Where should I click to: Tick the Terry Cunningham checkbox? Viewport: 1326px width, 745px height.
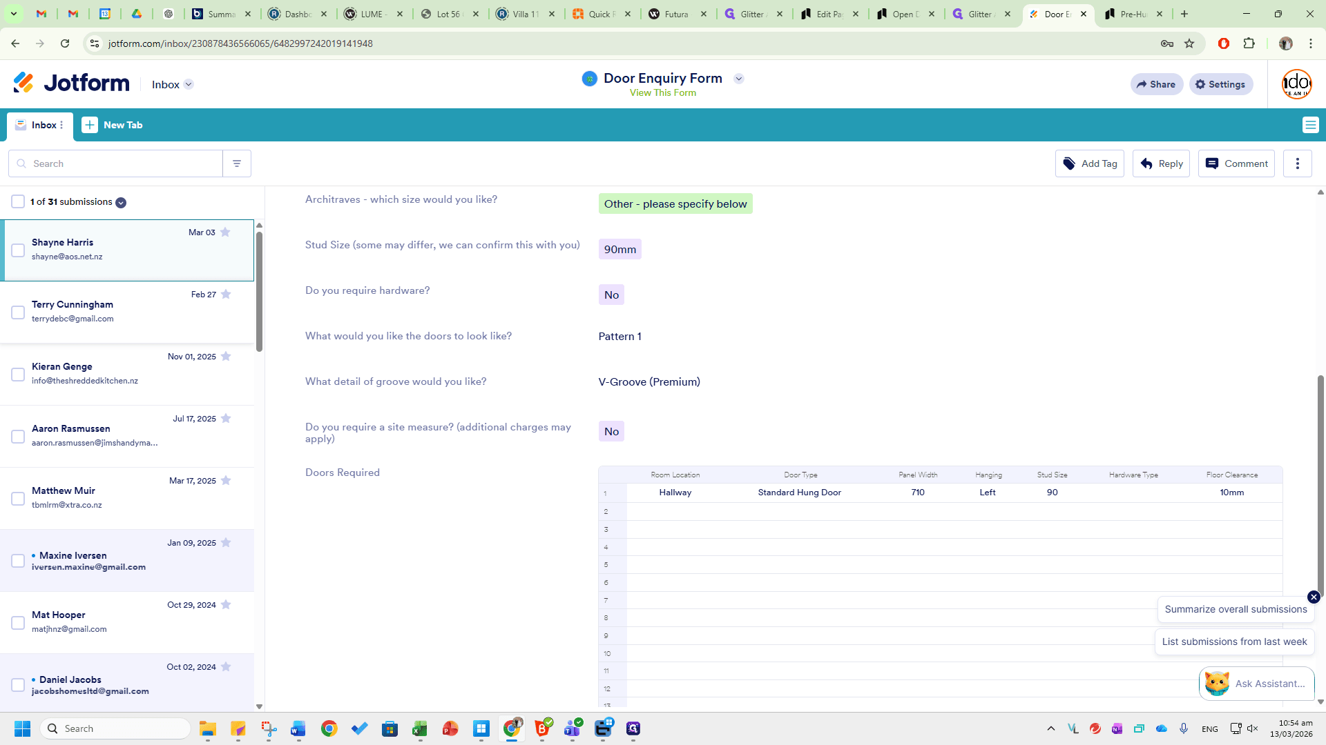pyautogui.click(x=18, y=312)
